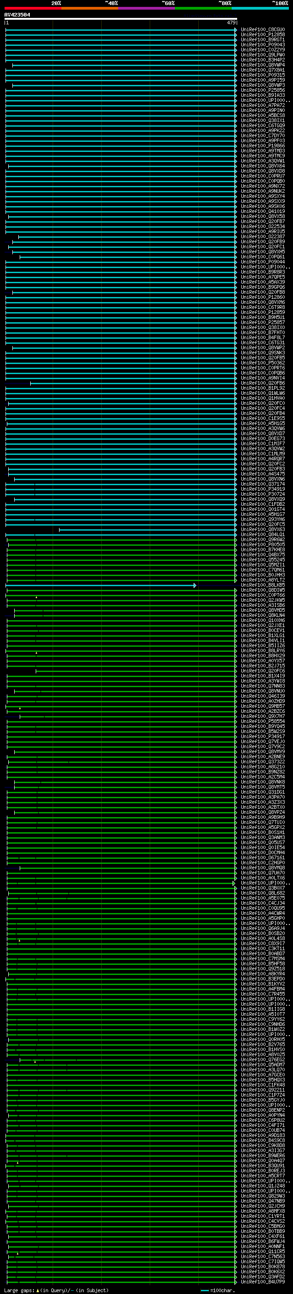
Task: Select UniRef100_A9PI59 label
Action: (262, 80)
